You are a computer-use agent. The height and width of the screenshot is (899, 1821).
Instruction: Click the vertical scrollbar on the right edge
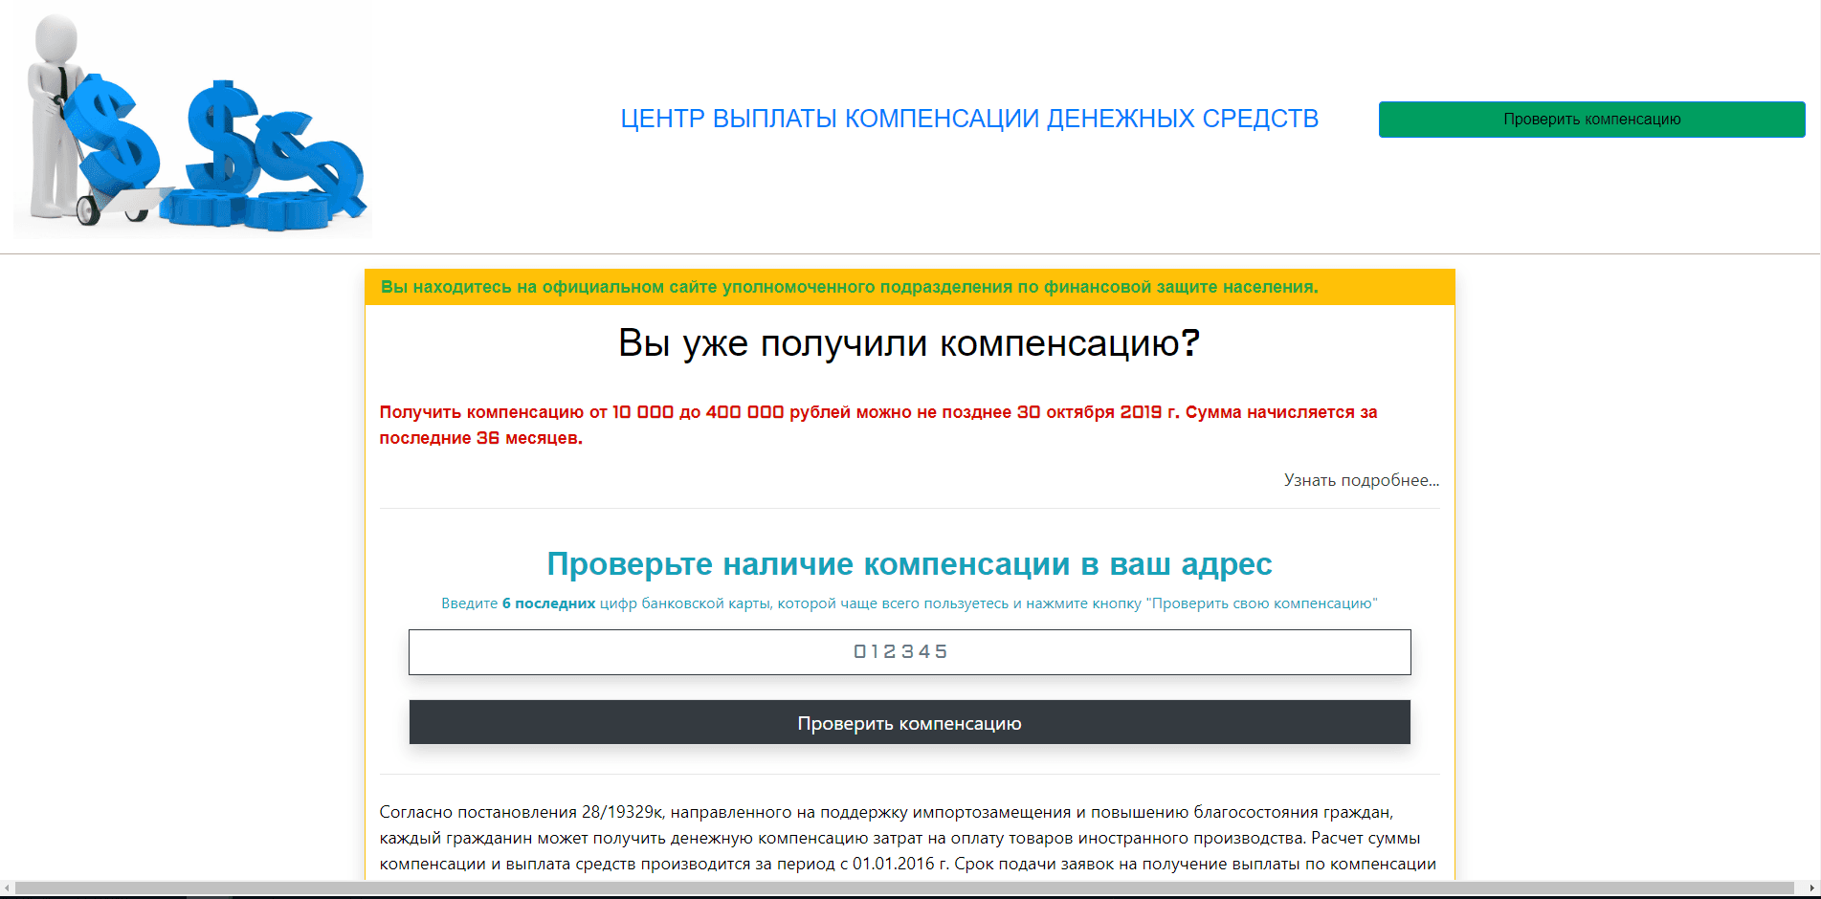pyautogui.click(x=1814, y=430)
